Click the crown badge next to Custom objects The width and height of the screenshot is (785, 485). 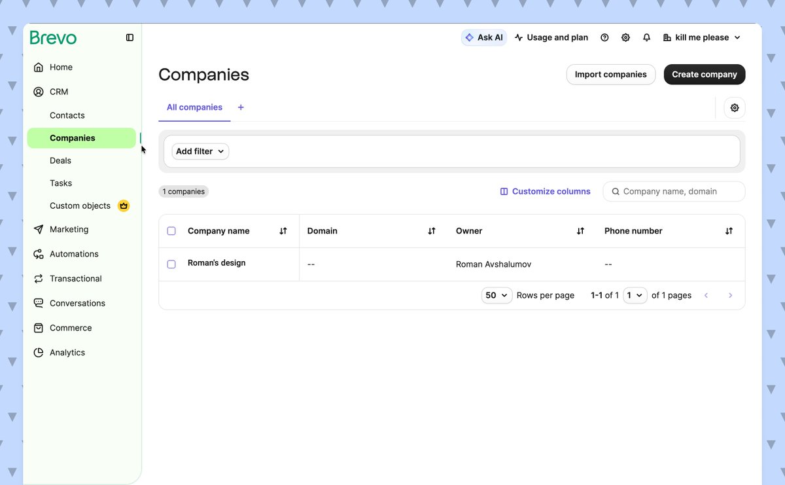pos(124,206)
